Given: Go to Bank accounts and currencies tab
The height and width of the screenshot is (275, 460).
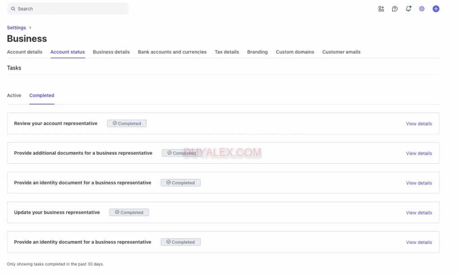Looking at the screenshot, I should (172, 52).
